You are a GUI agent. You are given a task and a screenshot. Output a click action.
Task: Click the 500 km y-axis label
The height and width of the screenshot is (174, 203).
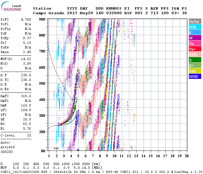pyautogui.click(x=42, y=84)
